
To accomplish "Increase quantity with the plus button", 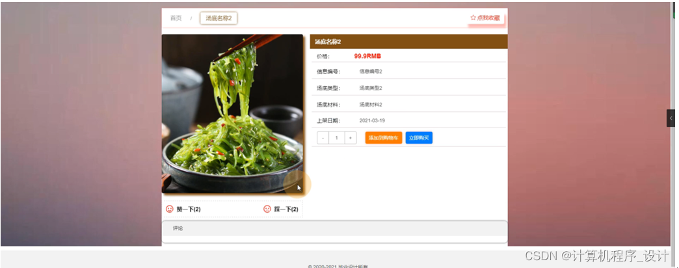I will pyautogui.click(x=351, y=138).
